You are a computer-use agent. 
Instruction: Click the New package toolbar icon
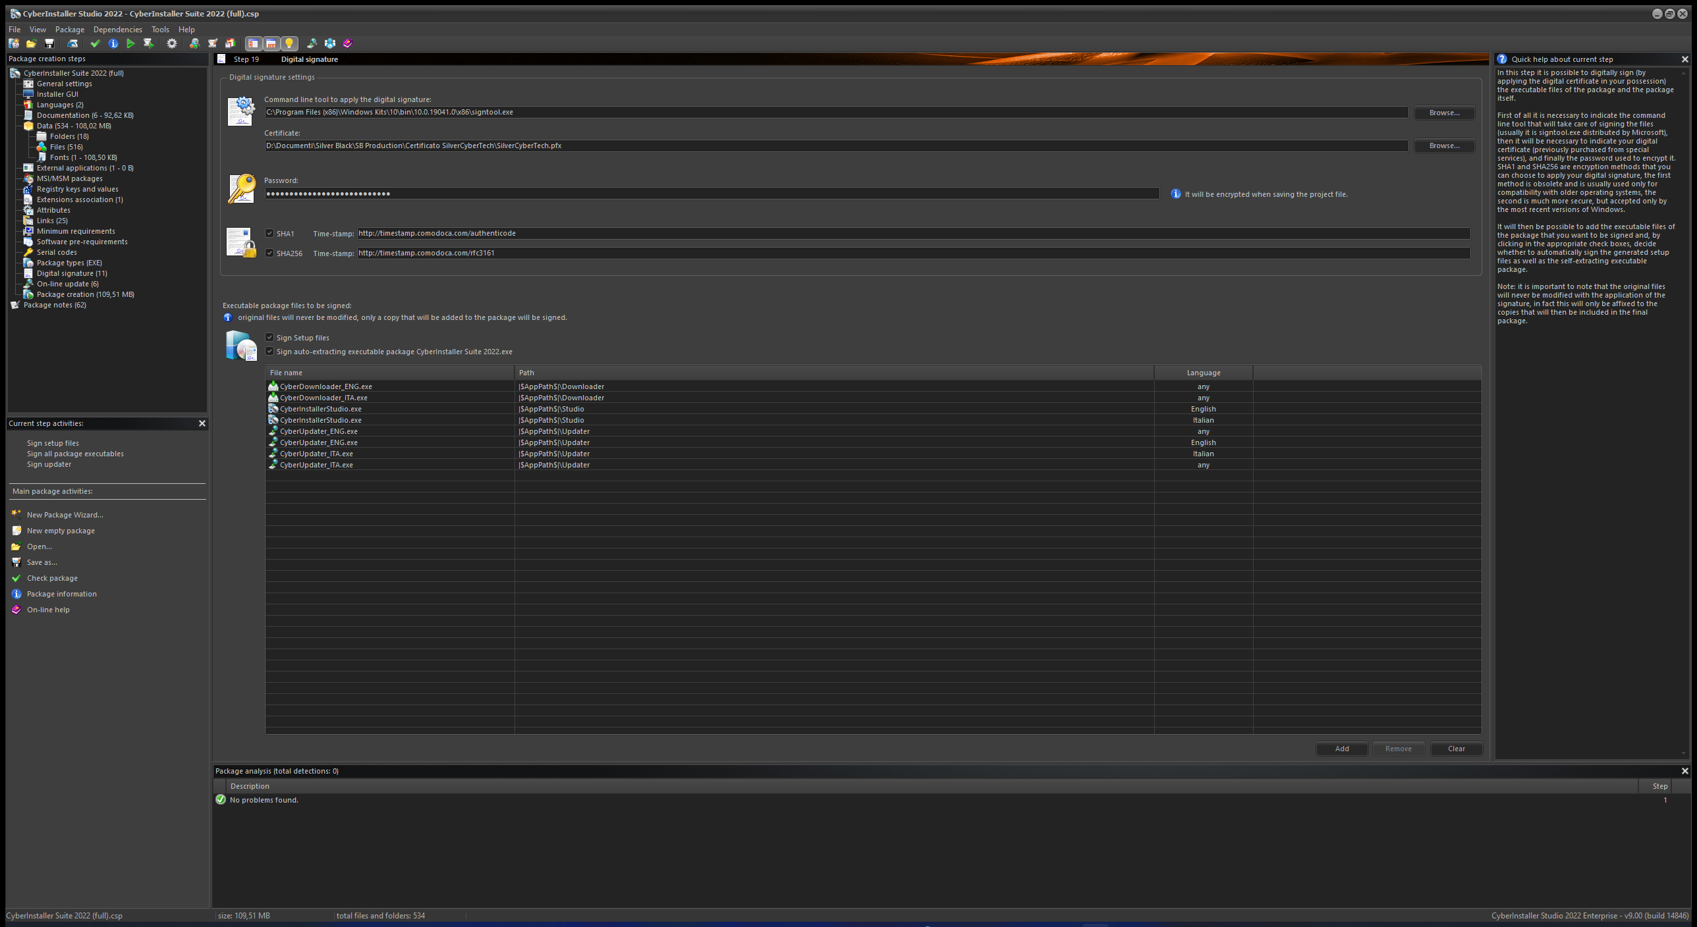pyautogui.click(x=14, y=43)
